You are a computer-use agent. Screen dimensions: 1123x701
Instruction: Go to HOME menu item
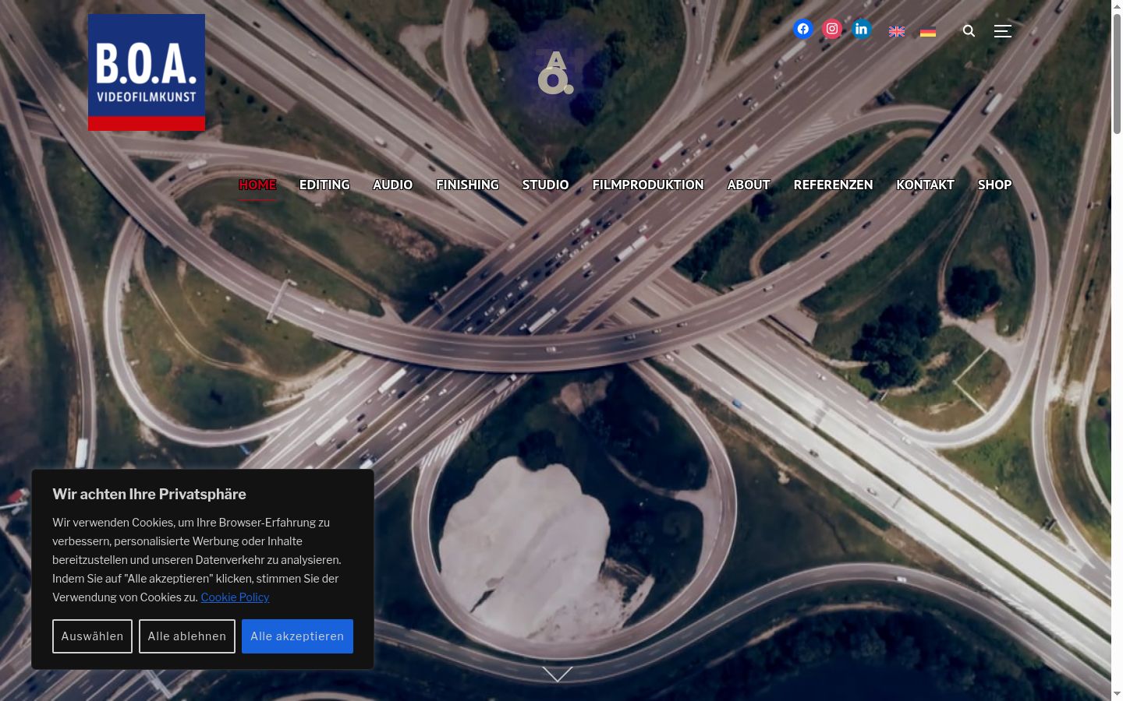click(x=257, y=185)
